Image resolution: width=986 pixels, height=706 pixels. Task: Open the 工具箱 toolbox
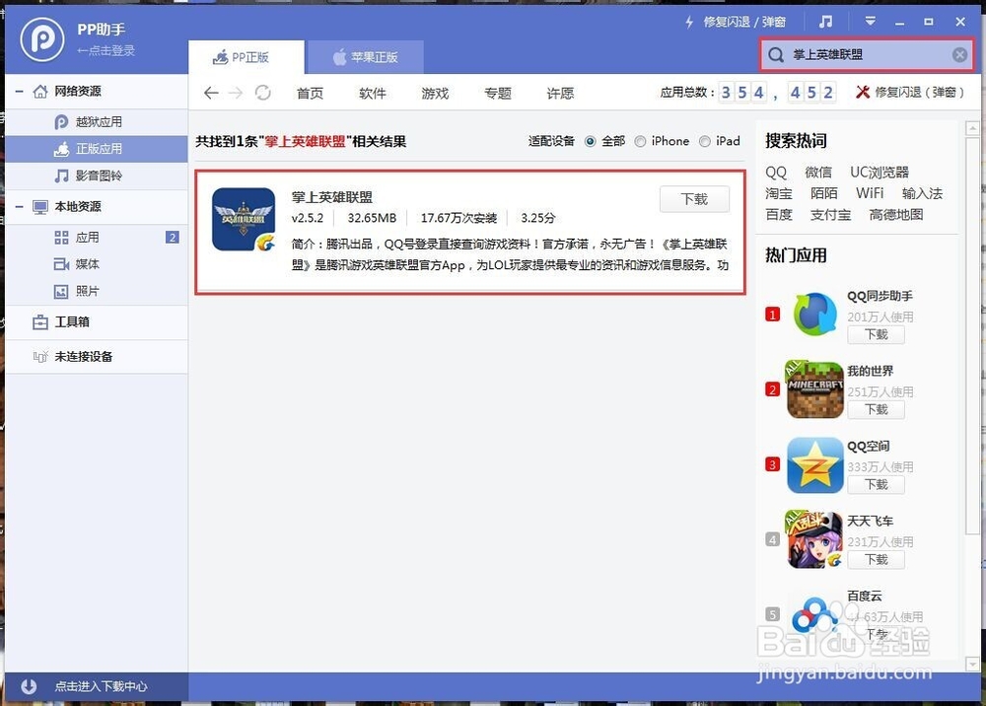(97, 321)
